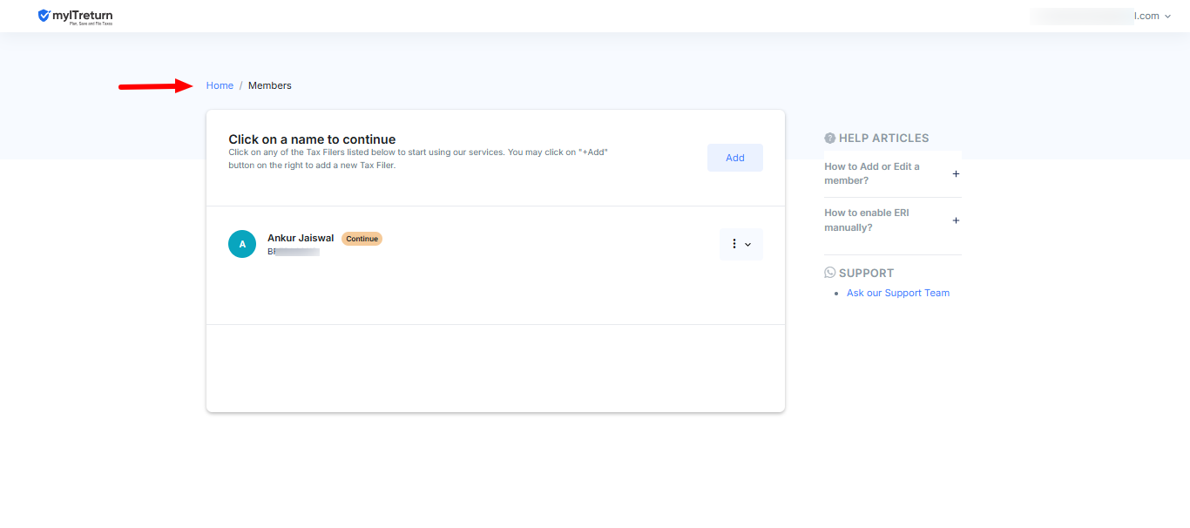The height and width of the screenshot is (528, 1190).
Task: Open 'How to Add or Edit a member?' article
Action: tap(872, 173)
